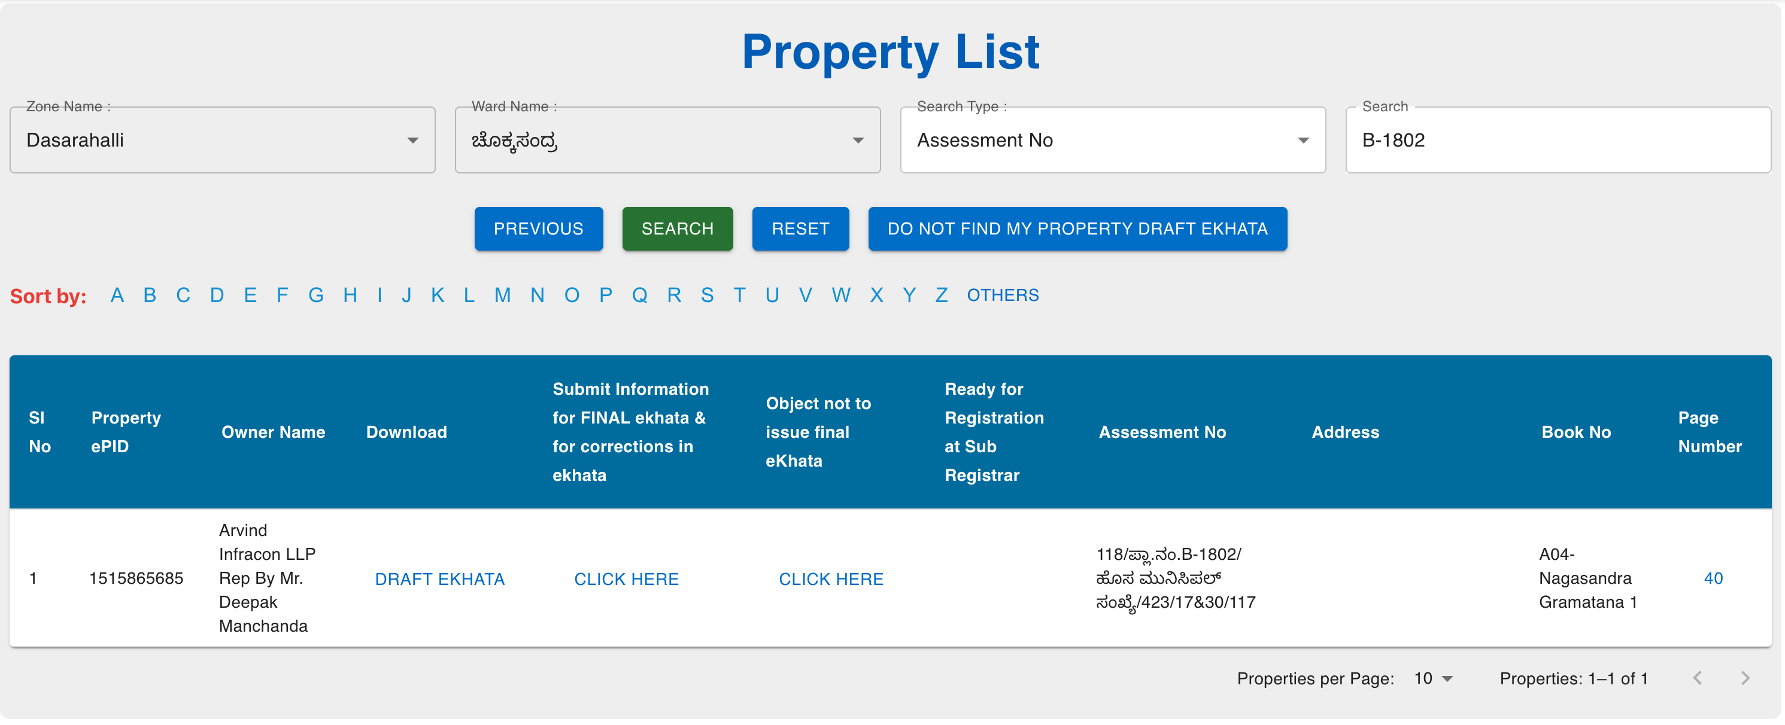Sort by letter D
Screen dimensions: 1785x725
coord(217,296)
